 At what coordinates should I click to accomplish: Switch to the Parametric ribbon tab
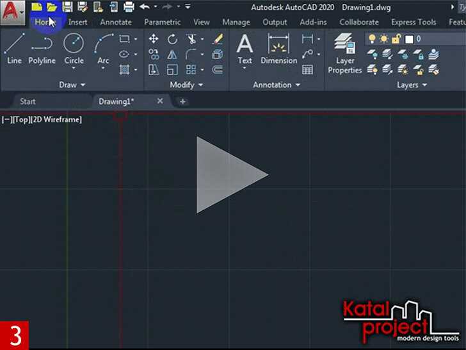click(163, 22)
